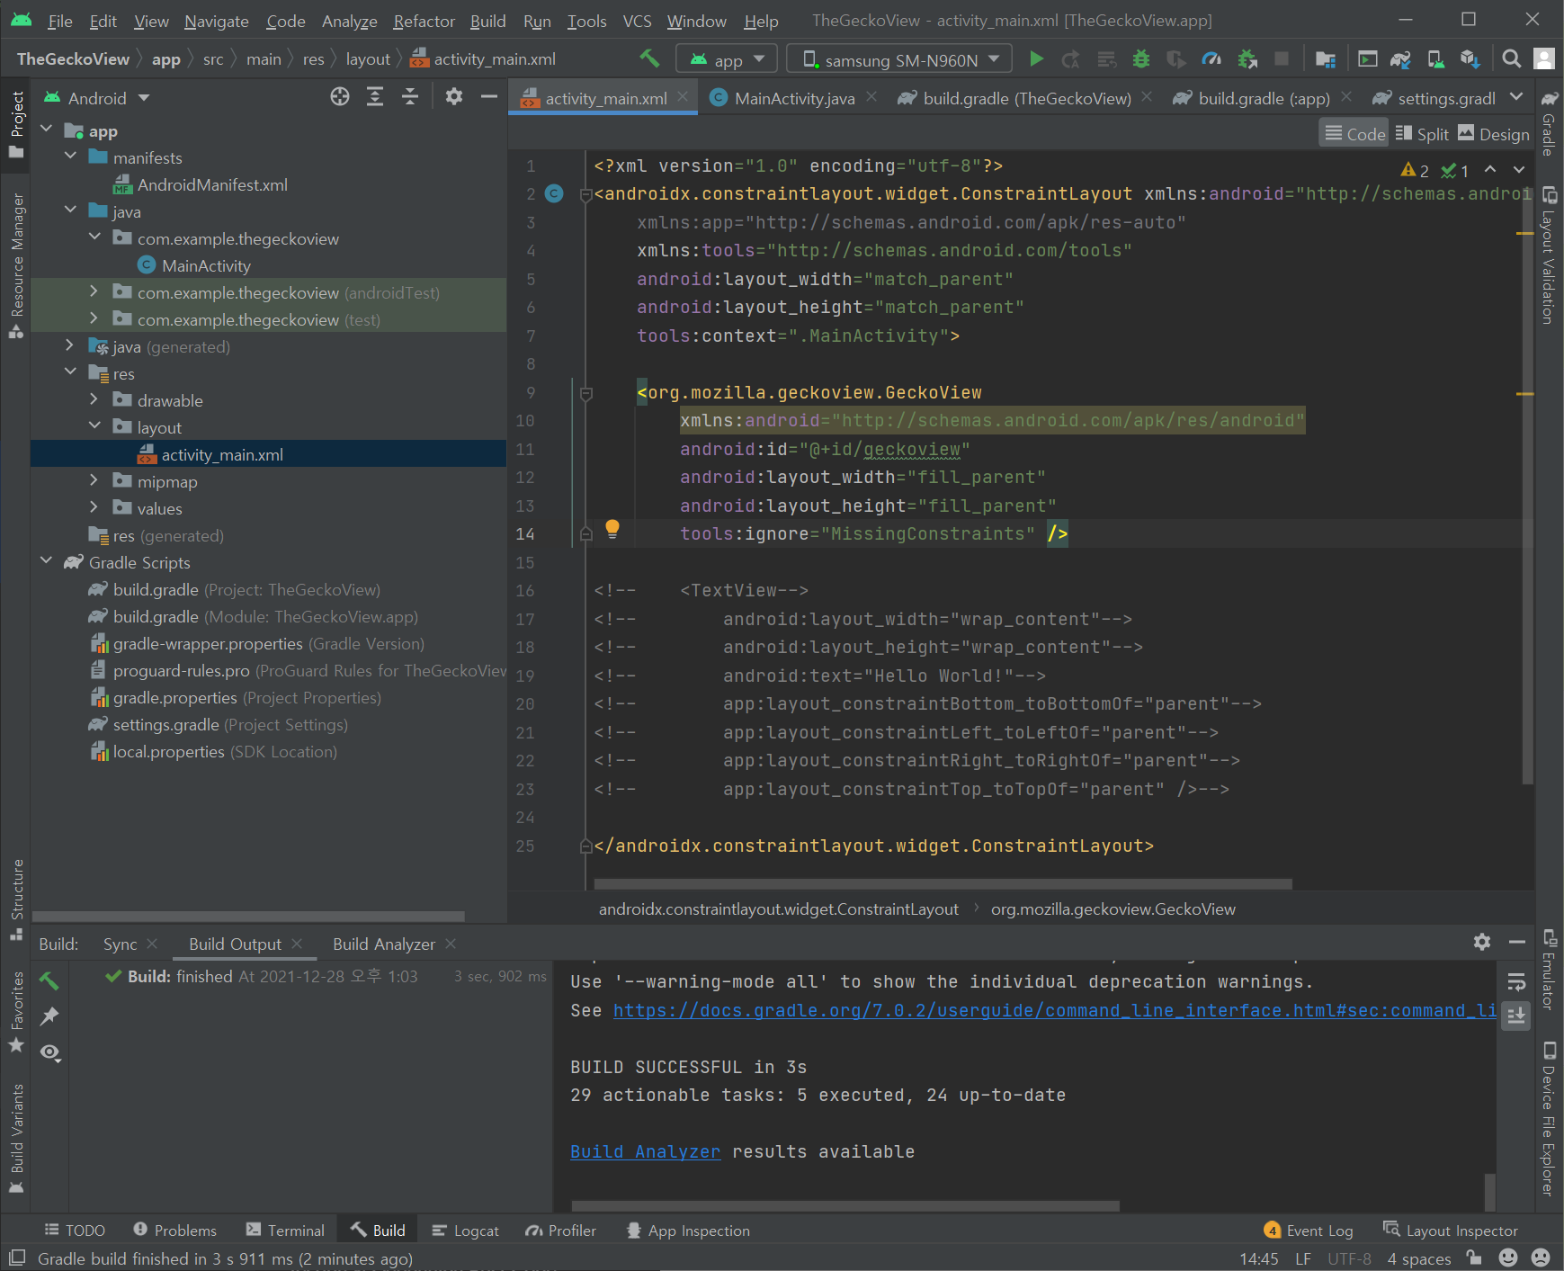The image size is (1564, 1271).
Task: Open the SDK Manager icon
Action: pyautogui.click(x=1470, y=59)
